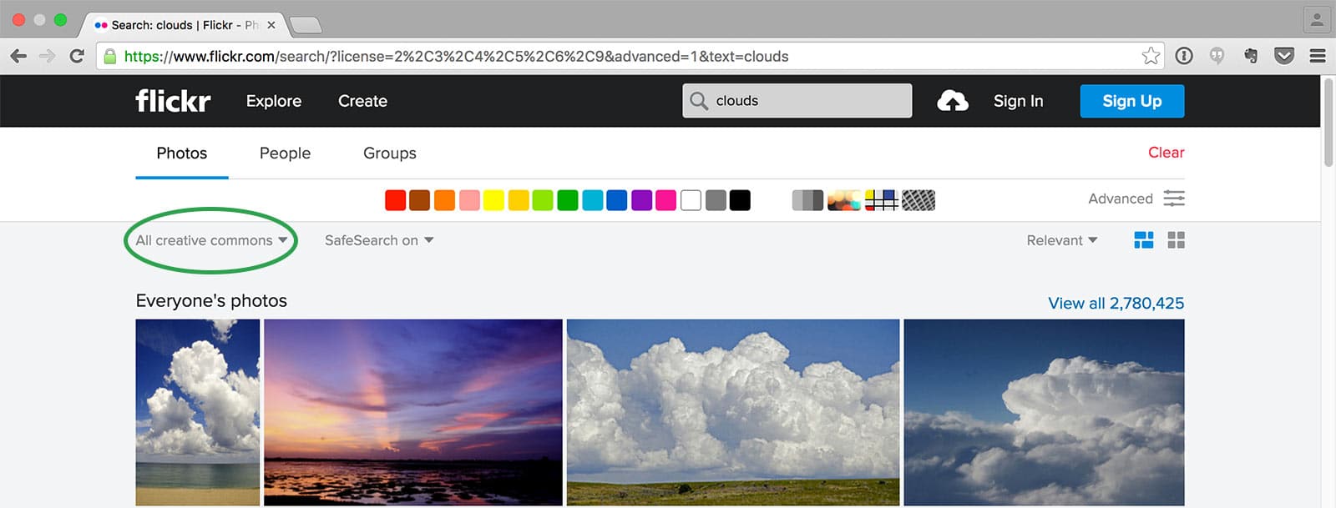This screenshot has width=1336, height=508.
Task: Click the Flickr logo
Action: pyautogui.click(x=173, y=101)
